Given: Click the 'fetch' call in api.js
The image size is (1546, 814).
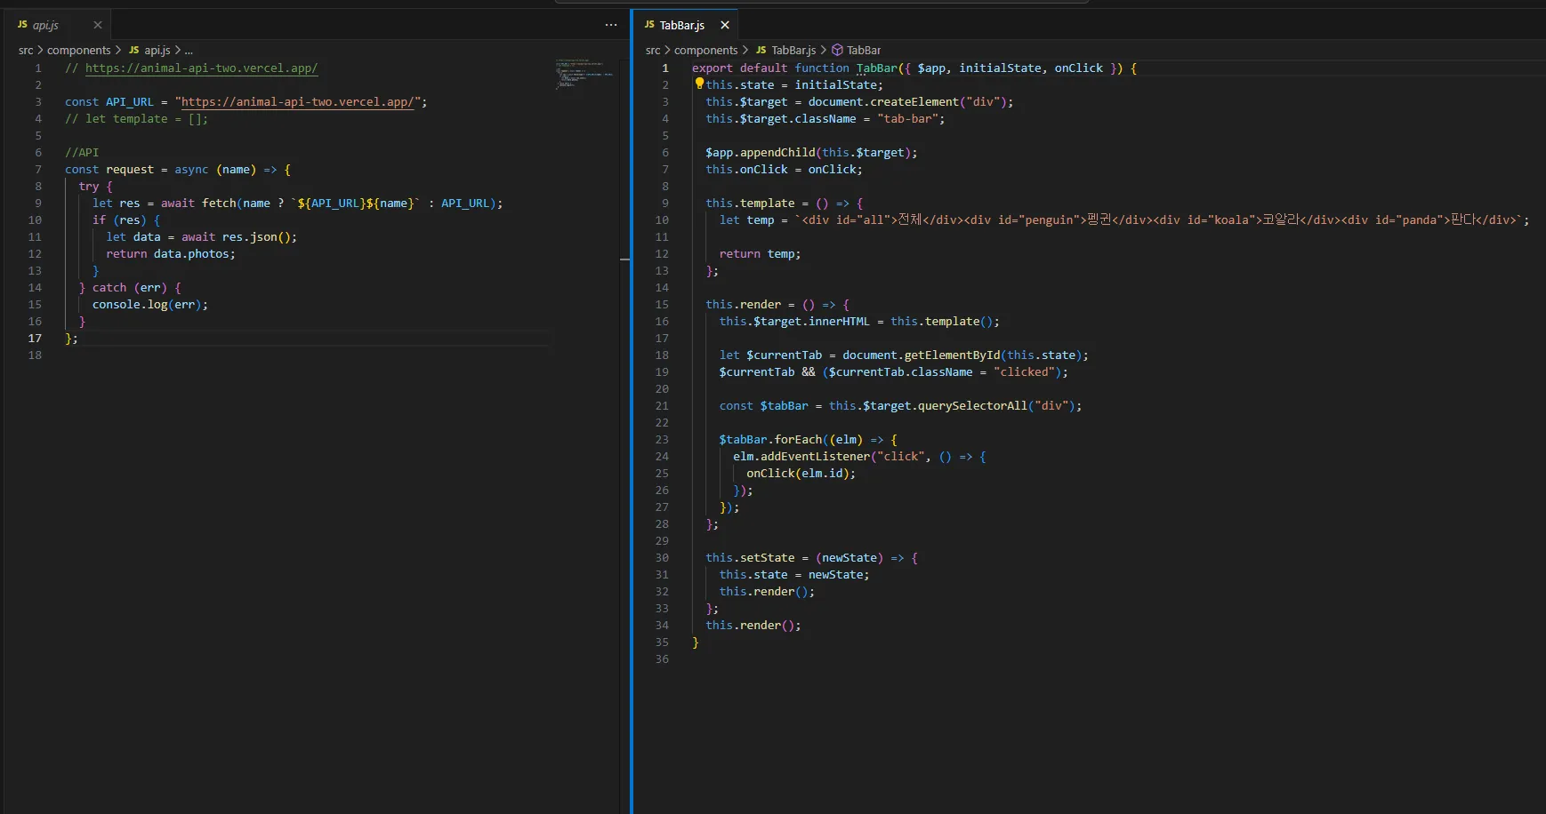Looking at the screenshot, I should tap(219, 203).
